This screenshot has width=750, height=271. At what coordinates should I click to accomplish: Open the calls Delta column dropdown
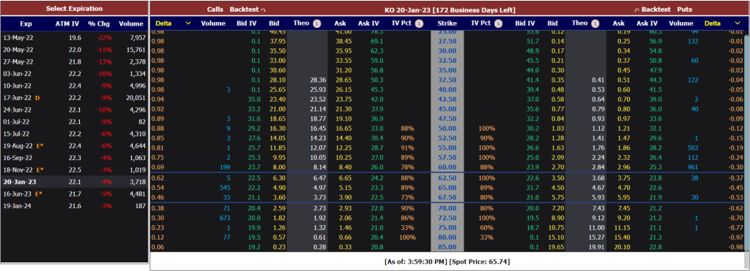[x=188, y=23]
